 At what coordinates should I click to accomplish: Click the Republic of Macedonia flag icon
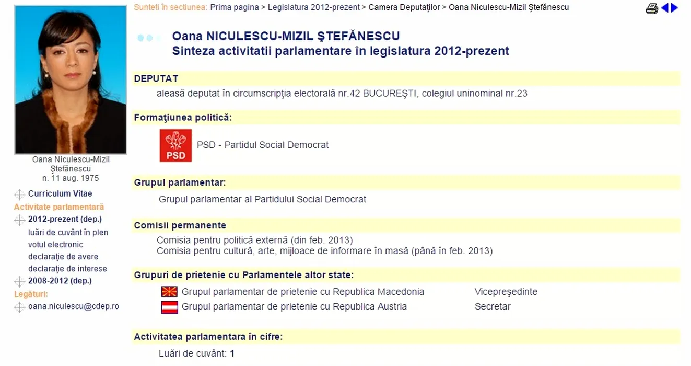(x=169, y=292)
